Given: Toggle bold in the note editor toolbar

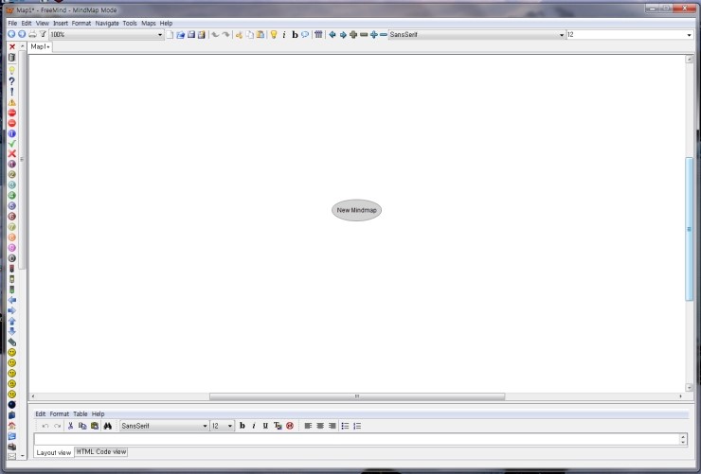Looking at the screenshot, I should [x=243, y=426].
